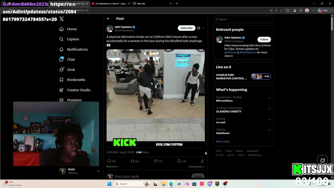Open the floating Grok button

click(323, 160)
